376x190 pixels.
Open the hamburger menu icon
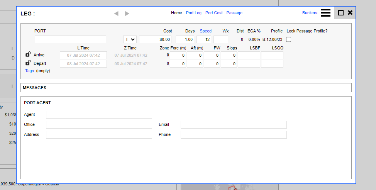point(325,13)
